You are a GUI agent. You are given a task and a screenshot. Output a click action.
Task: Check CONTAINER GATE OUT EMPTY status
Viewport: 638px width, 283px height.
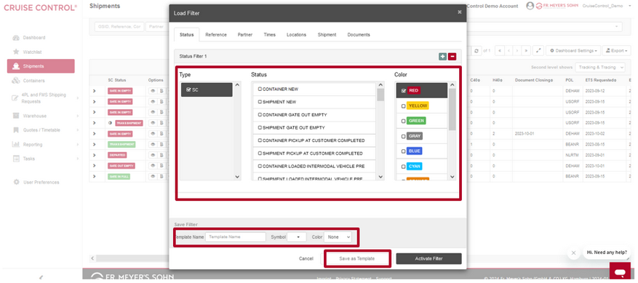point(260,115)
